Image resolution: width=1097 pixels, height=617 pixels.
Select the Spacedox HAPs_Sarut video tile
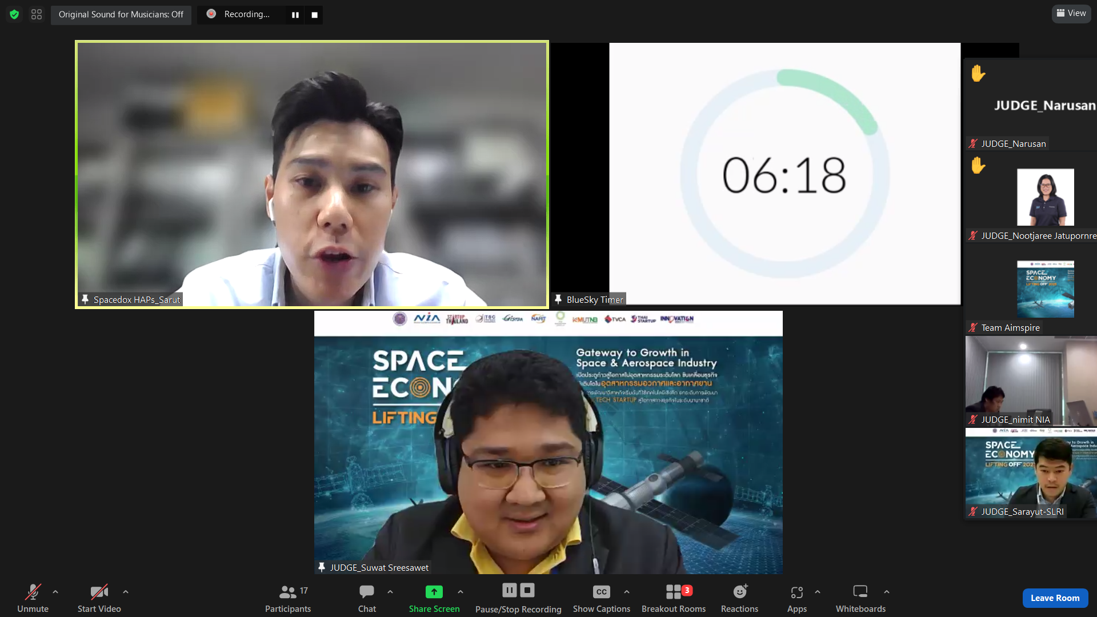[312, 174]
